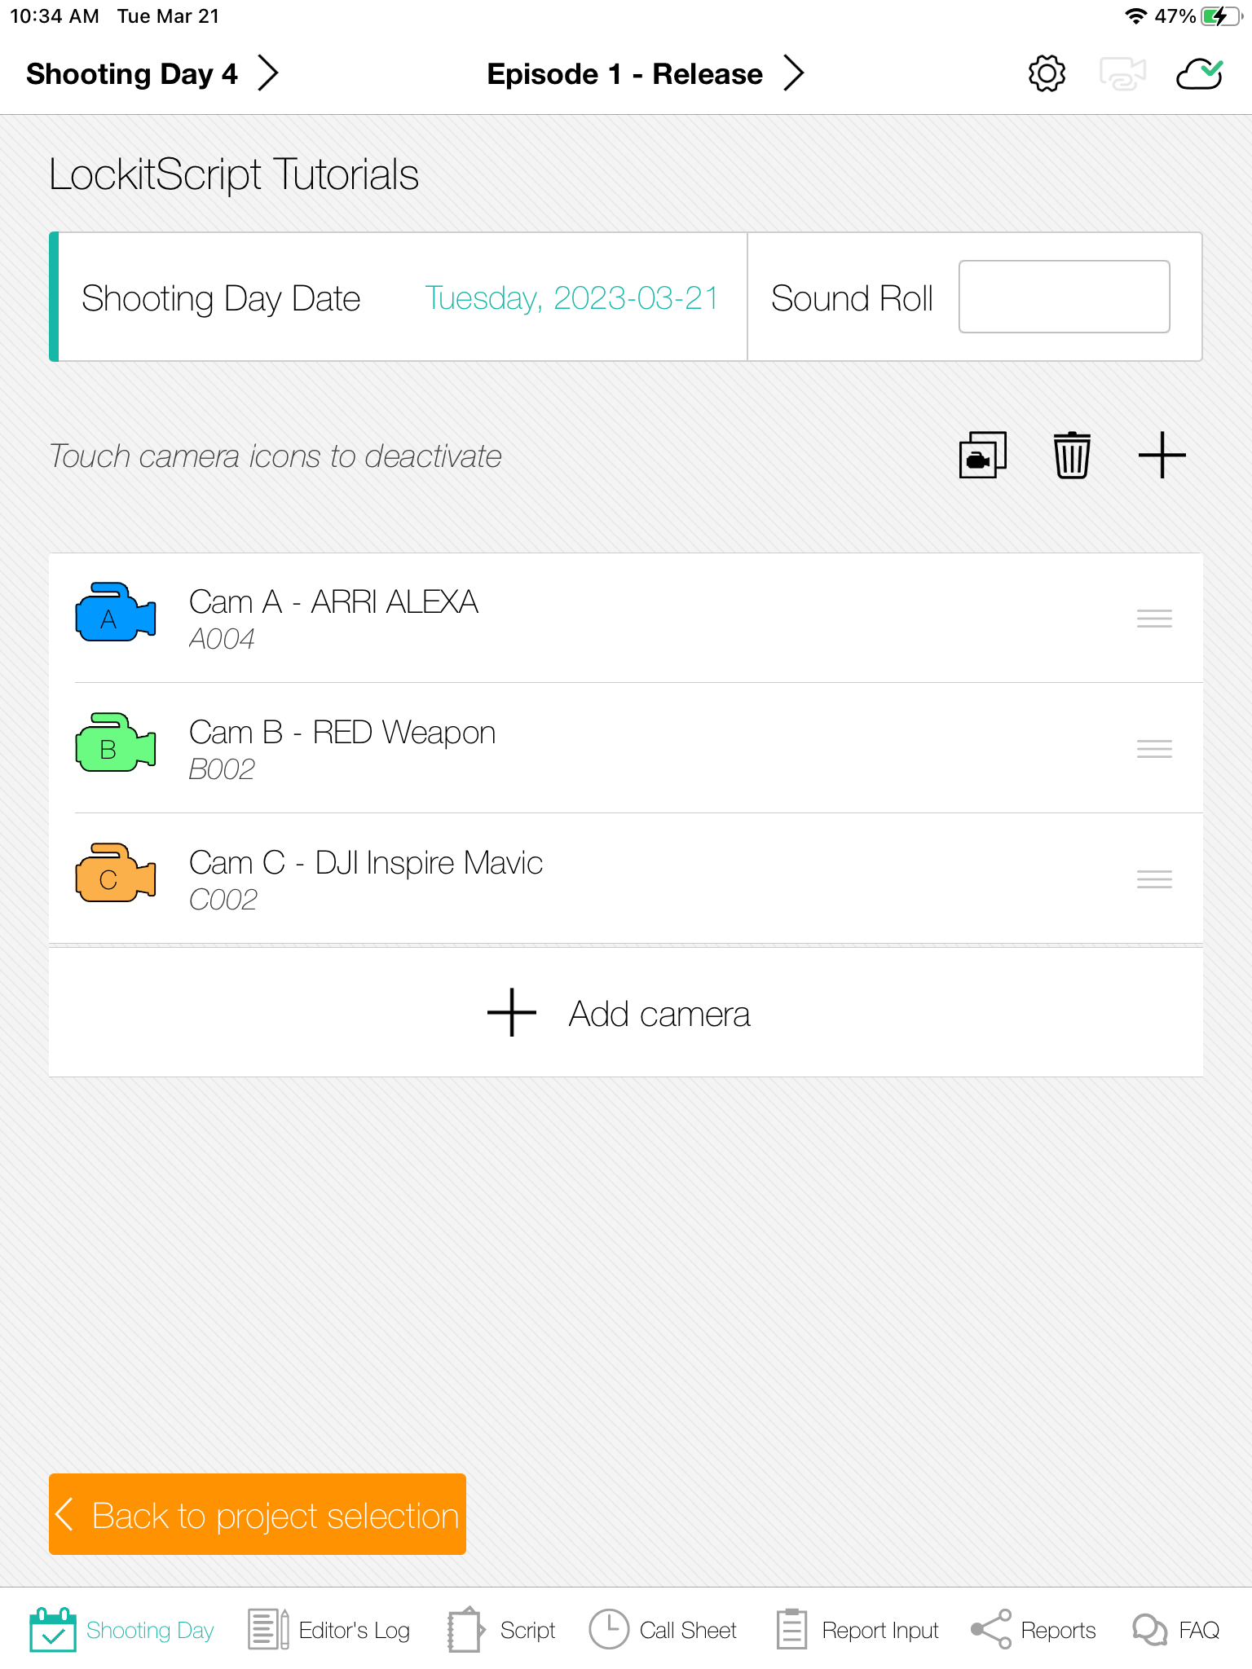Tap the FAQ speech bubbles icon
The image size is (1252, 1669).
pos(1150,1631)
